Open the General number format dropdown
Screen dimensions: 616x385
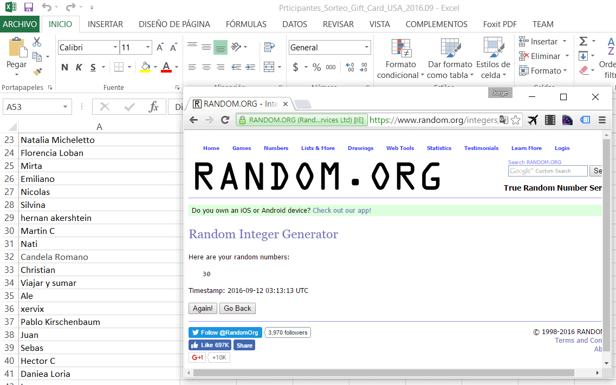pos(367,48)
